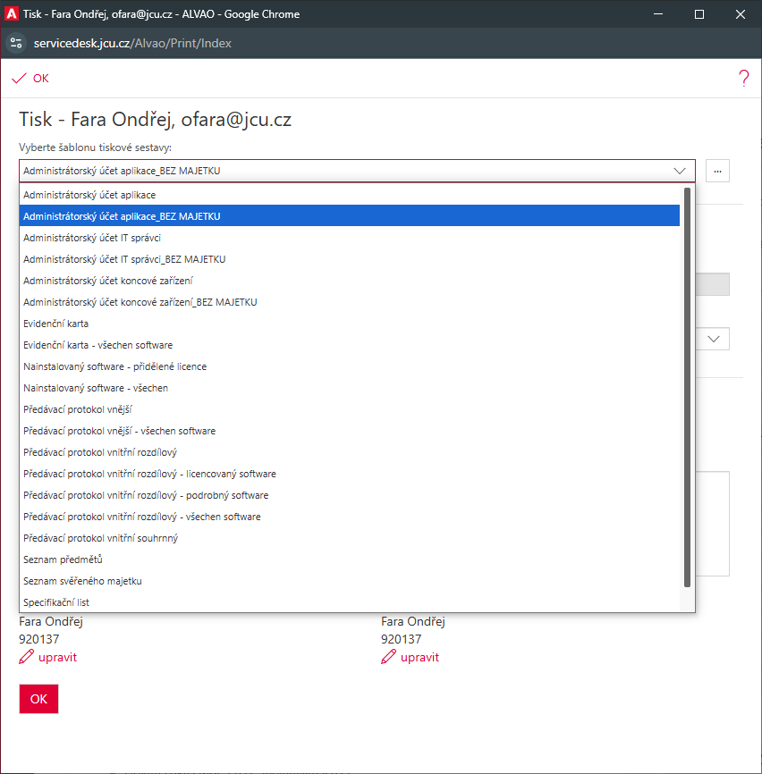The image size is (762, 774).
Task: Click the help question mark icon
Action: click(743, 79)
